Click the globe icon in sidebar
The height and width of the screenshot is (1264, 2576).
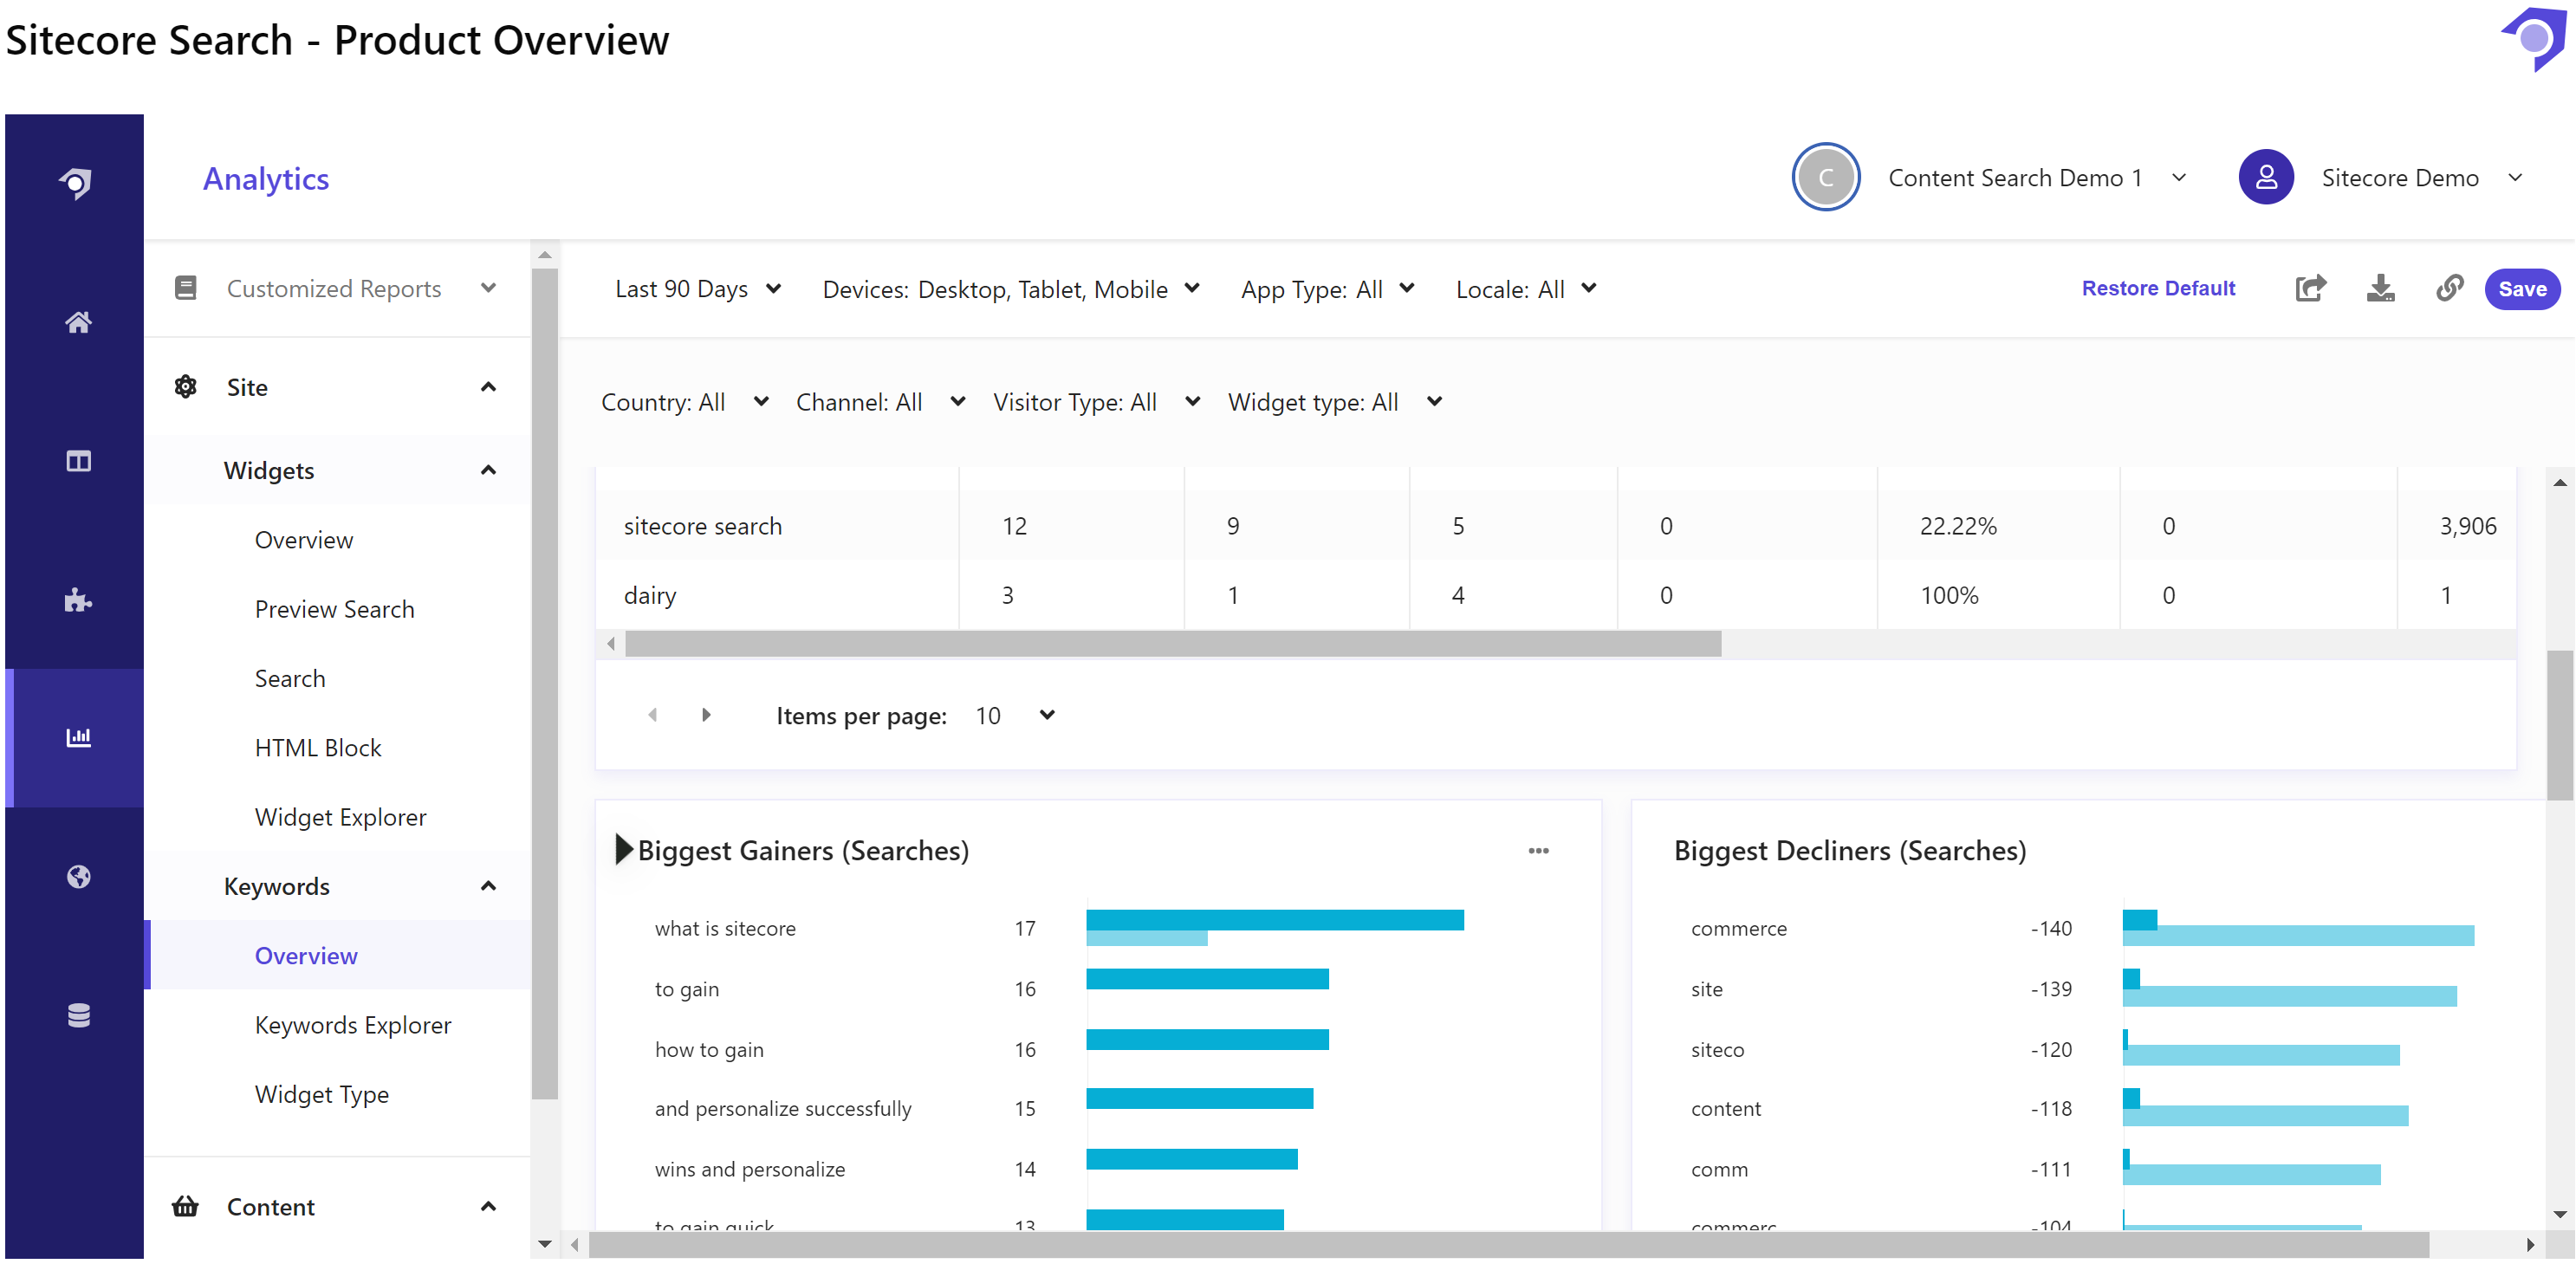[x=78, y=877]
